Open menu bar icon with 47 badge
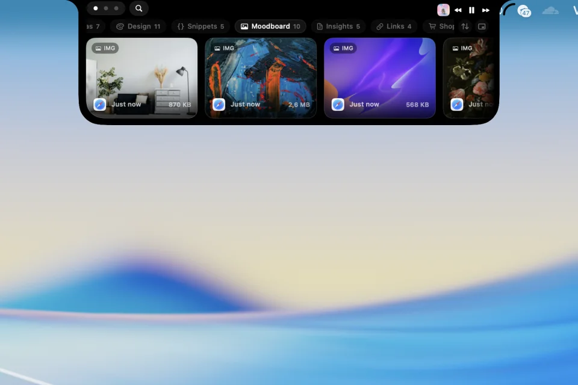Image resolution: width=578 pixels, height=385 pixels. tap(524, 11)
